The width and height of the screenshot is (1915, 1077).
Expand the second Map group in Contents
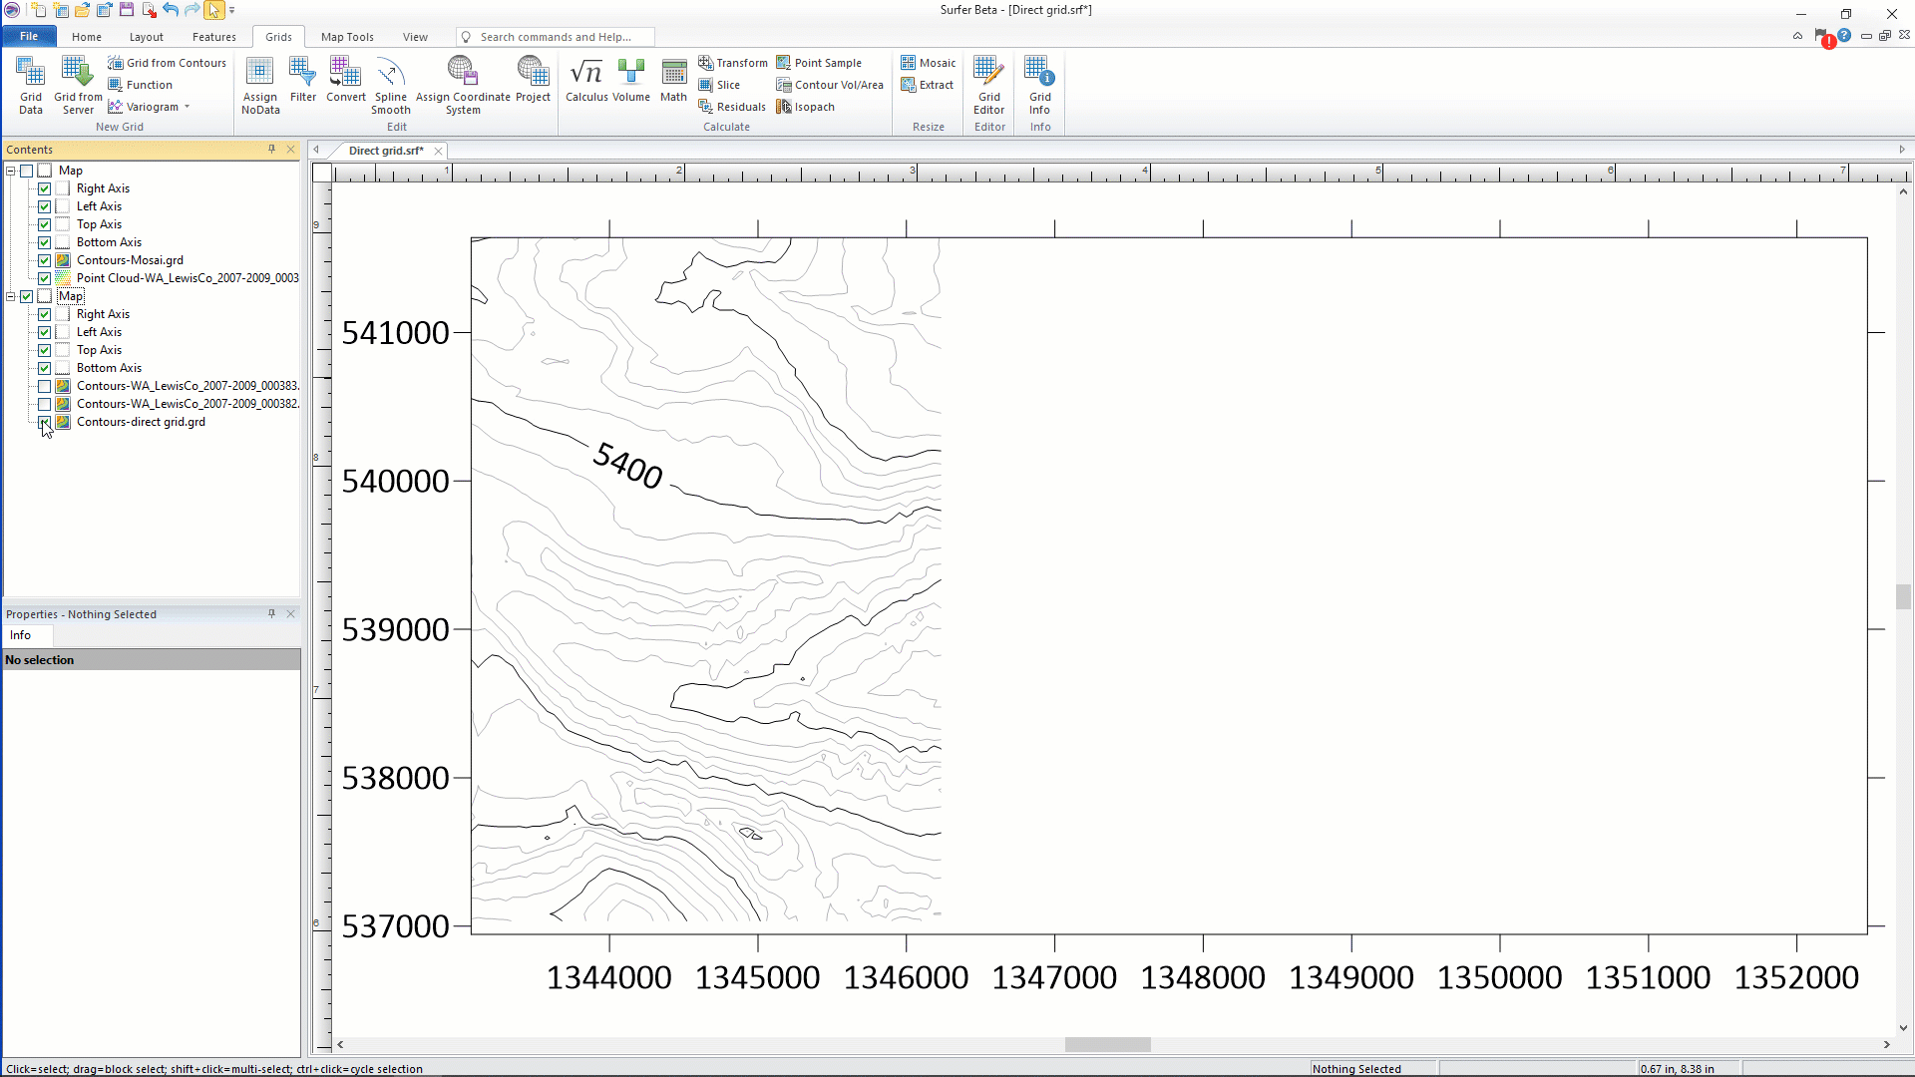pyautogui.click(x=12, y=296)
